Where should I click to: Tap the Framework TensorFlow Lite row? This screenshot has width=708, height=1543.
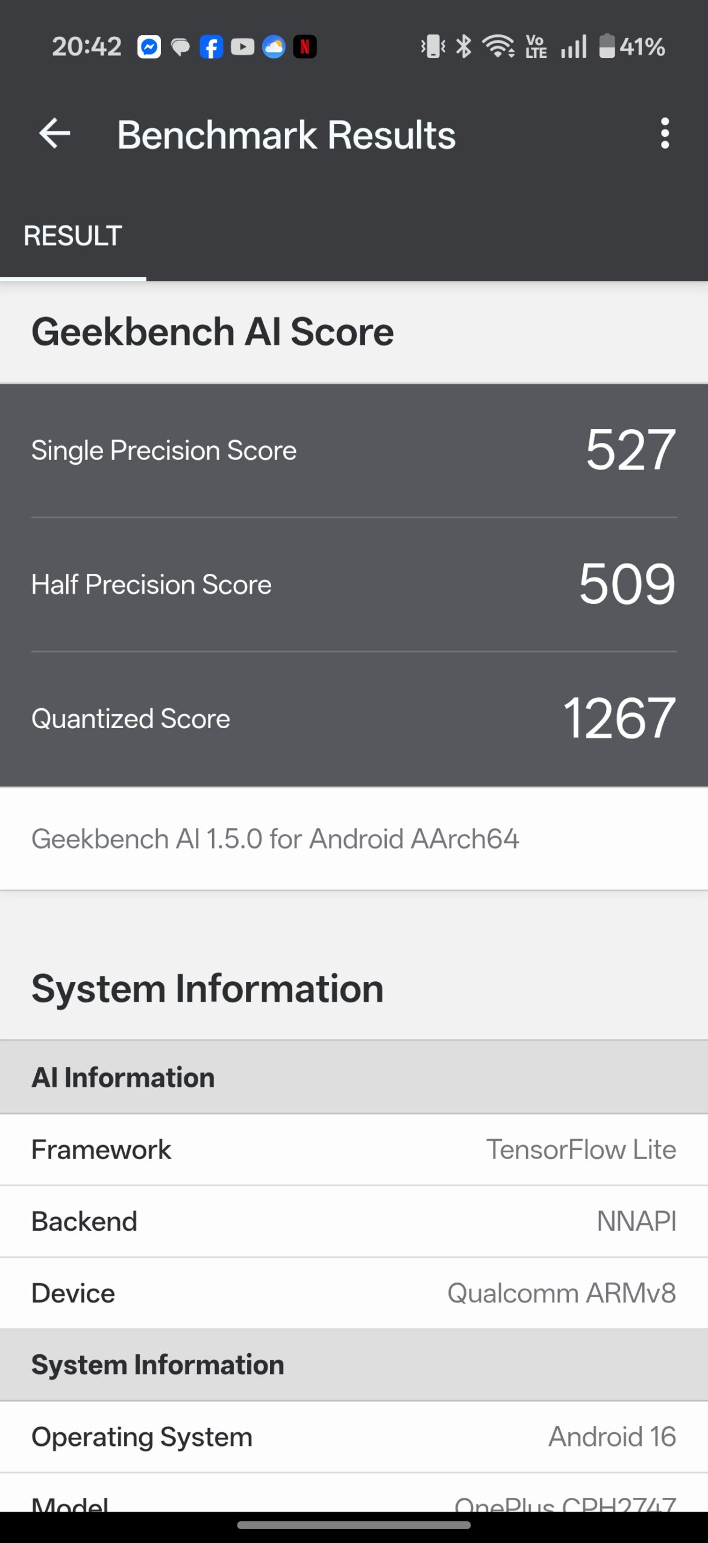(x=354, y=1150)
